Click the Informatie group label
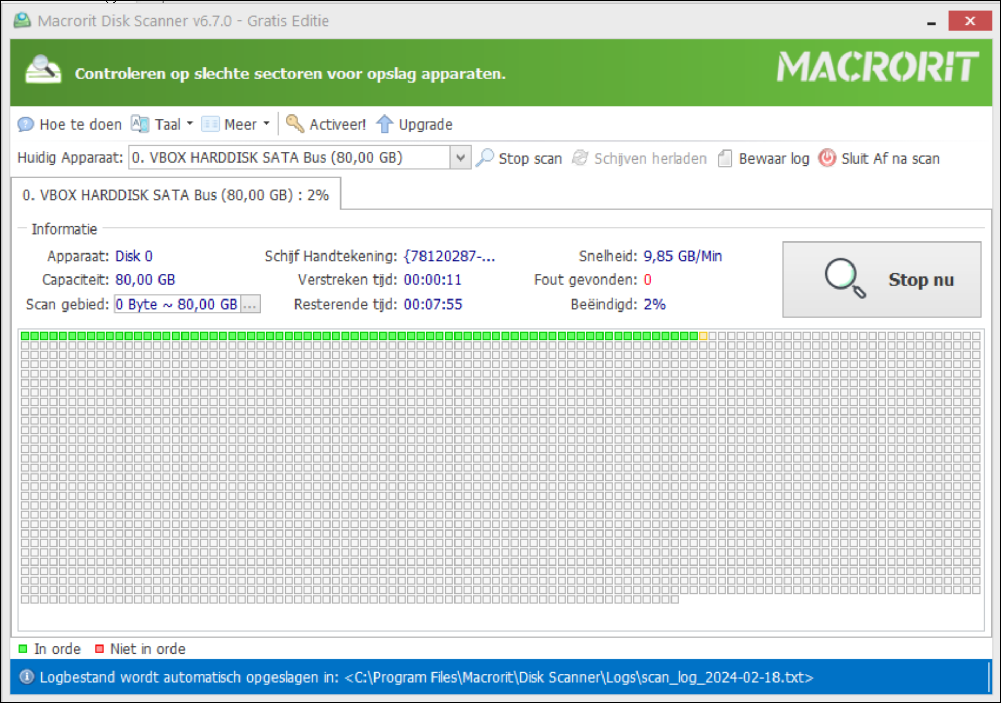The width and height of the screenshot is (1001, 703). [64, 229]
